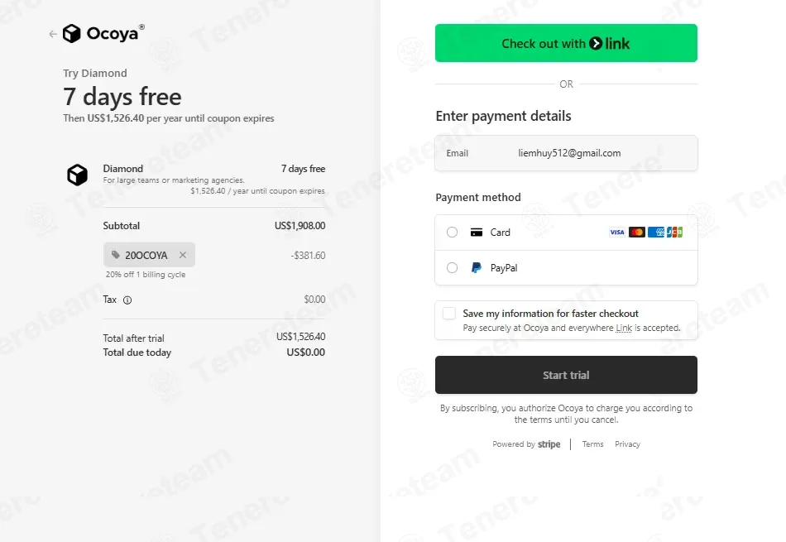Viewport: 786px width, 542px height.
Task: Click the Mastercard logo
Action: pos(636,233)
